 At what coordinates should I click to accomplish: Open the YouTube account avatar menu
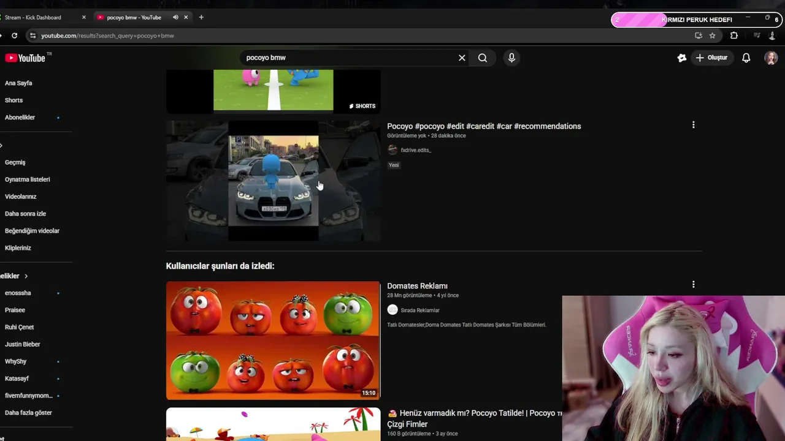click(771, 58)
